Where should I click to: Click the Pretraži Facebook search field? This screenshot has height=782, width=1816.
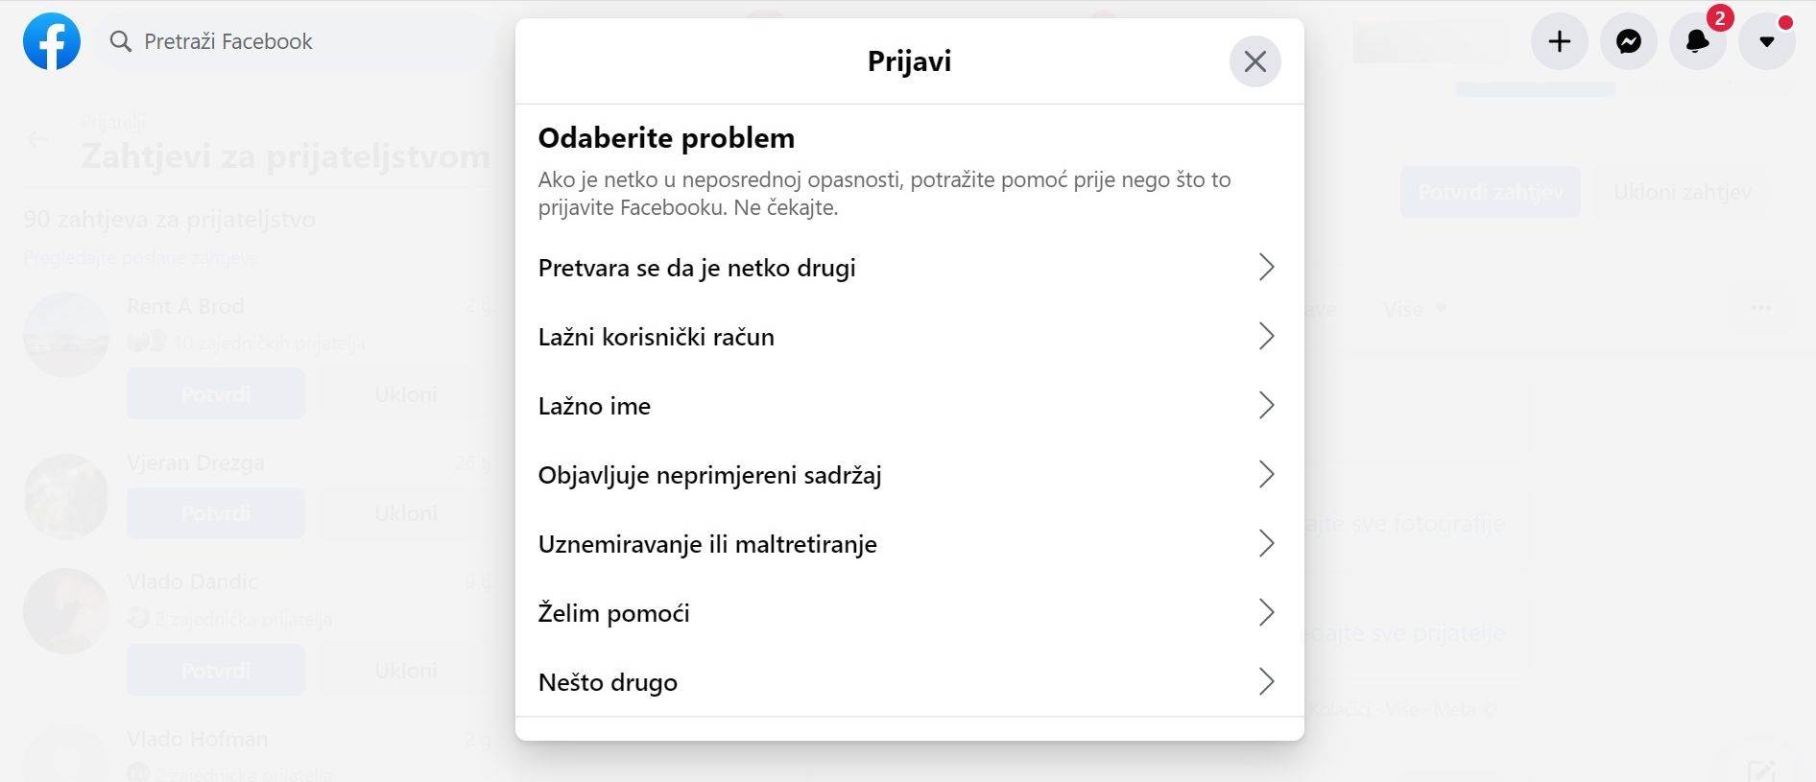(x=288, y=41)
